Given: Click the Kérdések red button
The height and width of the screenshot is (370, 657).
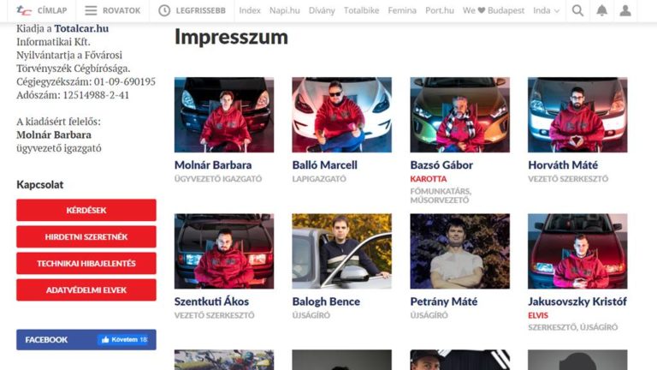Looking at the screenshot, I should [86, 210].
